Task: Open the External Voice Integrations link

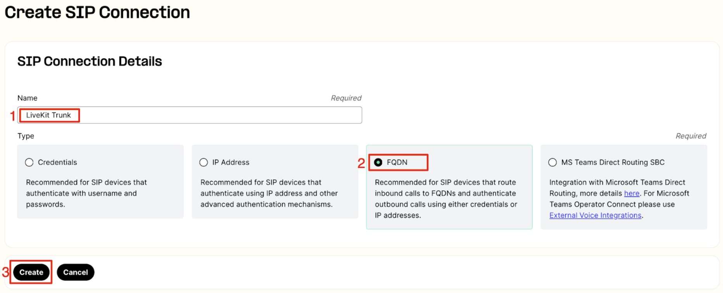Action: click(595, 215)
